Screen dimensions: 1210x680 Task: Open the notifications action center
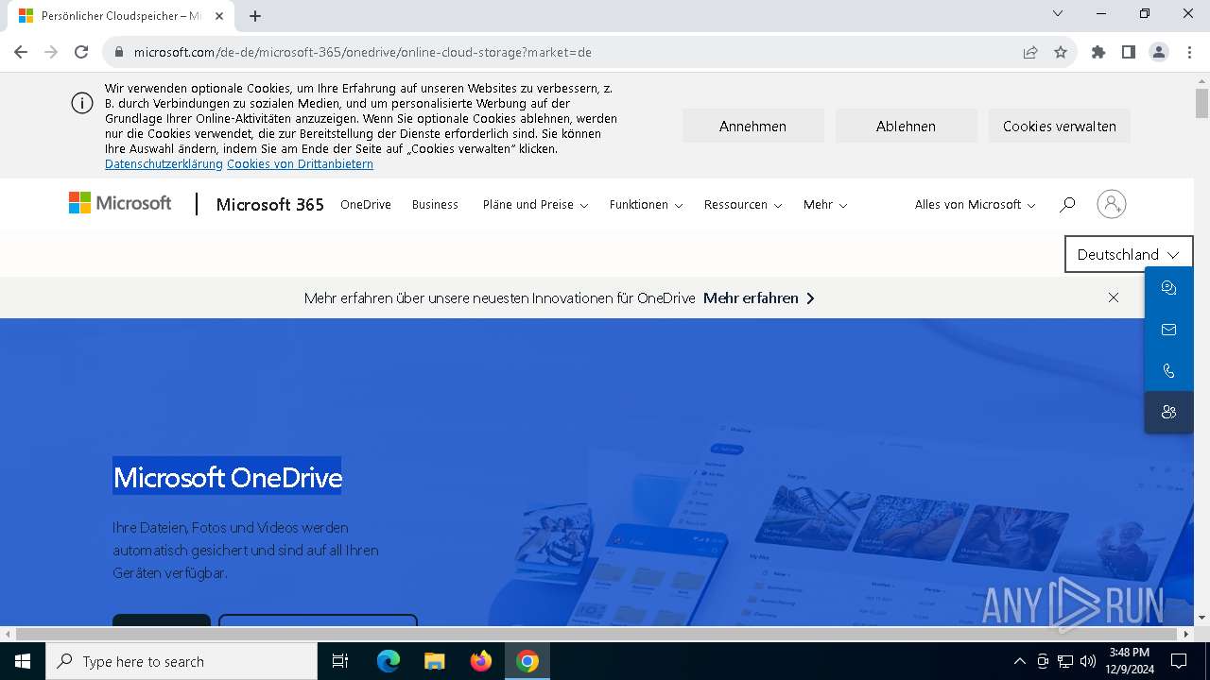point(1179,661)
